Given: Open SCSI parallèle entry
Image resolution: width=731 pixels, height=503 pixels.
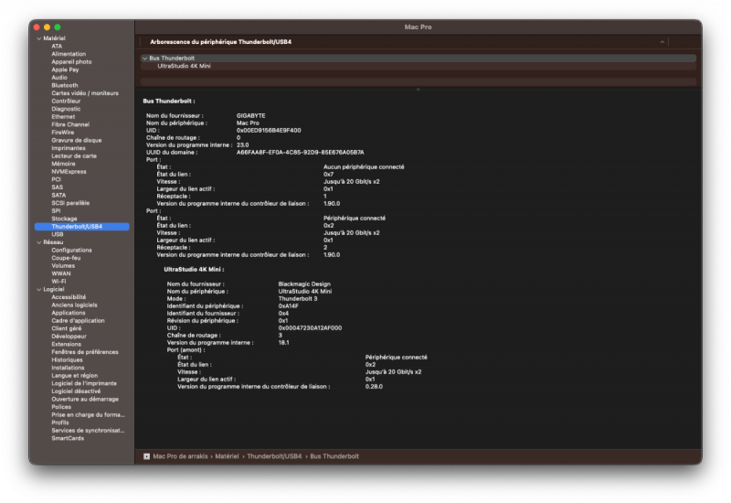Looking at the screenshot, I should point(70,203).
